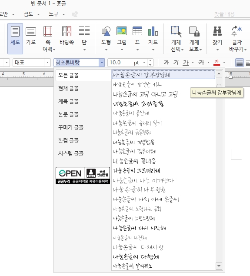Screen dimensions: 250x276
Task: Click the 찾을 내용 search field
Action: coord(232,14)
